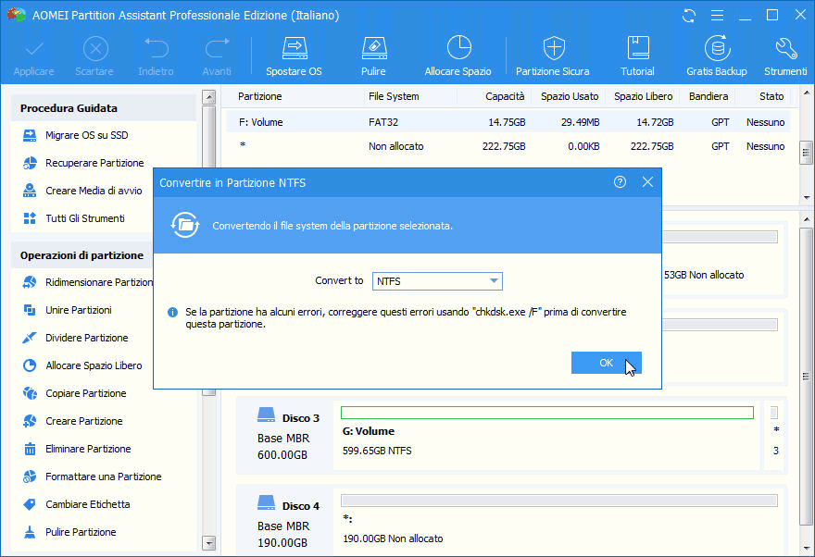Select Eliminare Partizione operation

77,449
